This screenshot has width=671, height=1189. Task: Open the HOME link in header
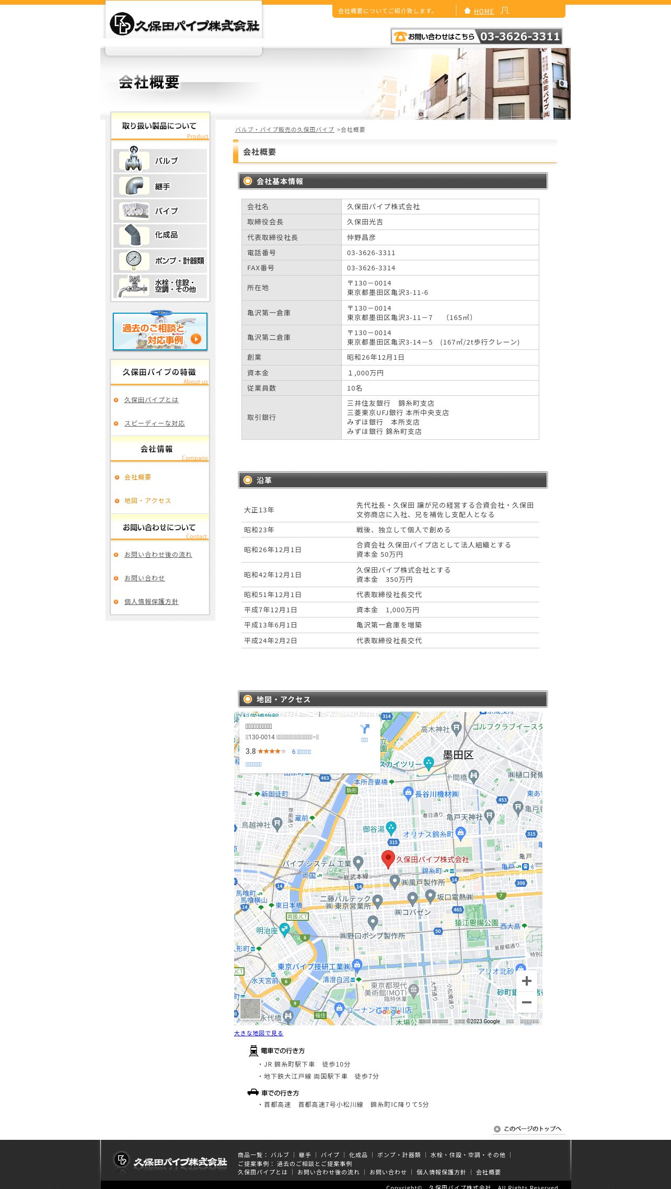[483, 11]
